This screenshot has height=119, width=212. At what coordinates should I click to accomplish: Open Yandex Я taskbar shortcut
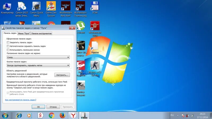pyautogui.click(x=41, y=116)
